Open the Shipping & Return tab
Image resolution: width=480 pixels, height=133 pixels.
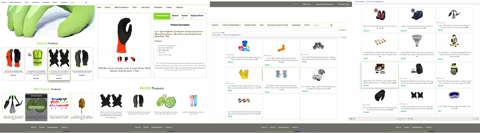(197, 15)
